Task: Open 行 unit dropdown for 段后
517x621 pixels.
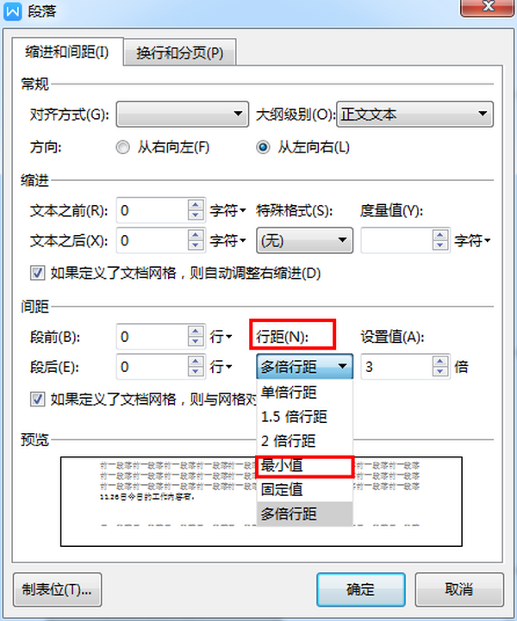Action: [221, 367]
